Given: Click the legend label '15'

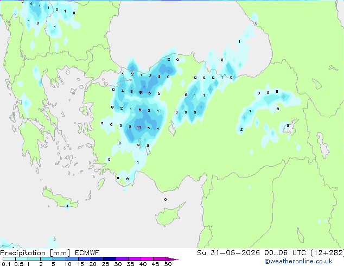Looking at the screenshot, I should pyautogui.click(x=80, y=264).
